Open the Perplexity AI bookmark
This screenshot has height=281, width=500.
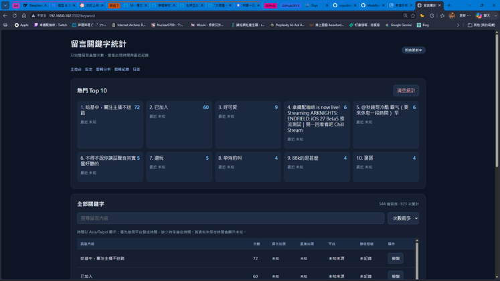click(287, 25)
